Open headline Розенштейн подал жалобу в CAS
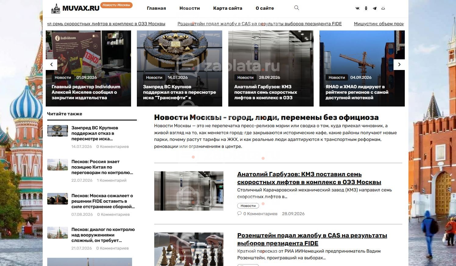Screen dimensions: 456x266 tap(312, 239)
